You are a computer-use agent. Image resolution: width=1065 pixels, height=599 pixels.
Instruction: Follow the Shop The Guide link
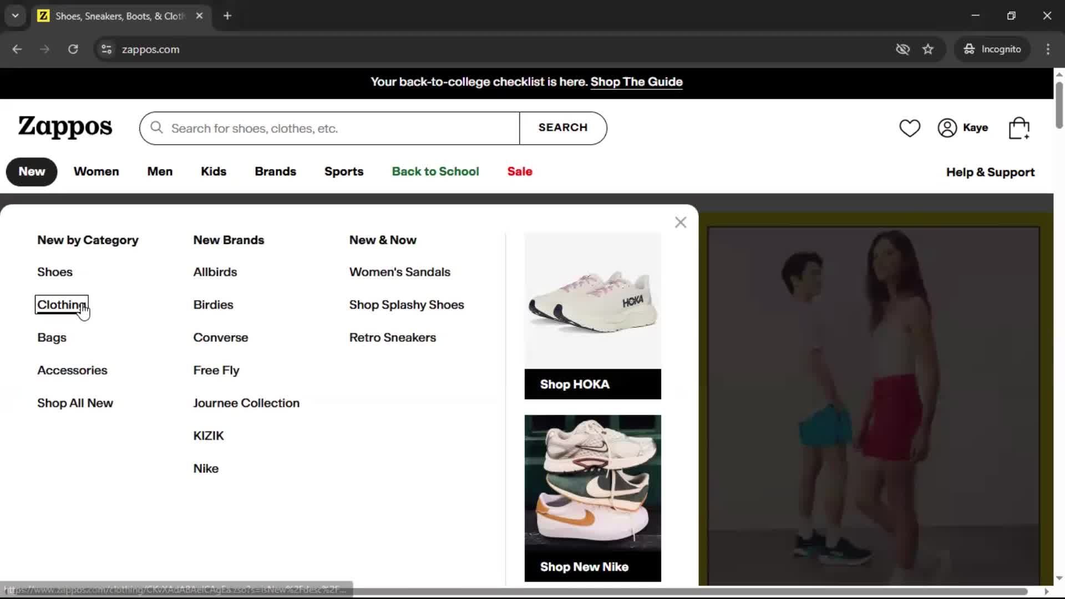click(636, 82)
